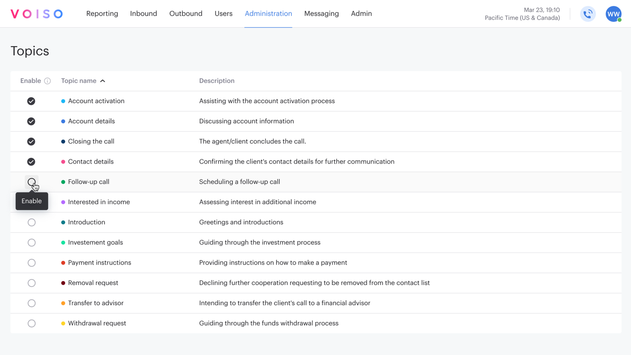Enable the Follow-up call topic
The width and height of the screenshot is (631, 355).
pos(32,182)
